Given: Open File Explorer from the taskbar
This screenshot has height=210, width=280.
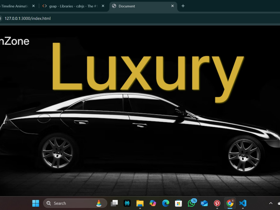Looking at the screenshot, I should point(140,203).
